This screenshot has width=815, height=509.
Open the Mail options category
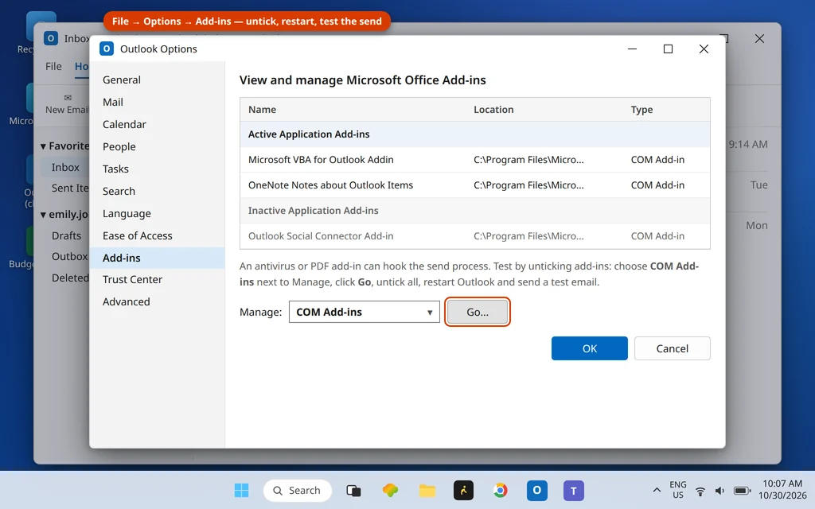pyautogui.click(x=157, y=103)
